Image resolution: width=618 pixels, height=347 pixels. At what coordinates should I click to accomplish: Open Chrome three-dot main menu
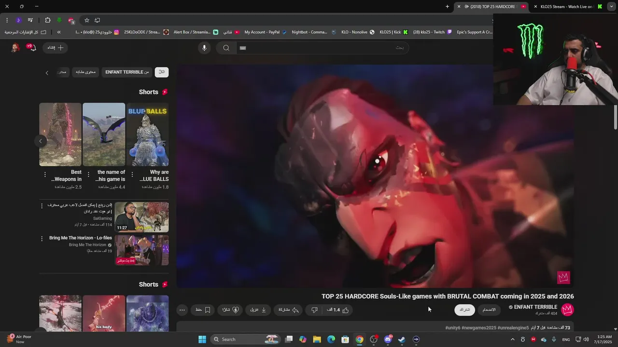pyautogui.click(x=7, y=20)
